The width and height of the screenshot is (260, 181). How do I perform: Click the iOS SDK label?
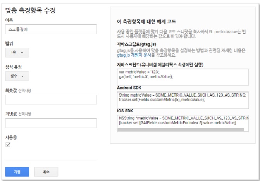click(x=125, y=111)
